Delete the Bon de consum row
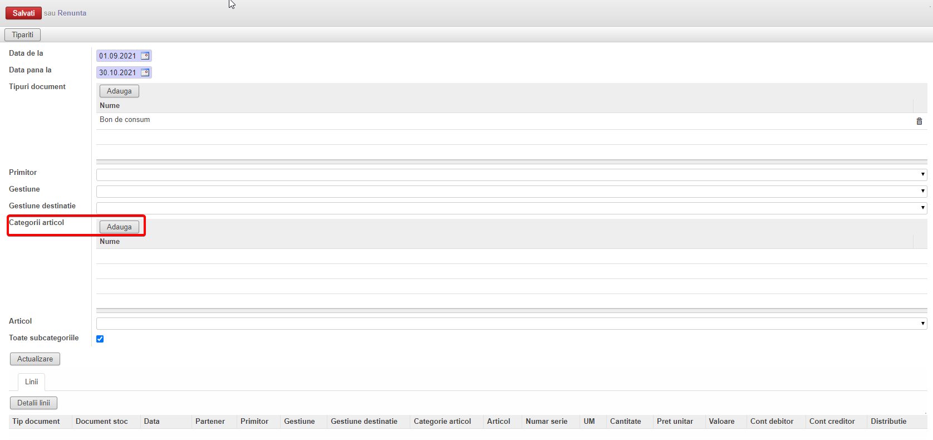This screenshot has width=933, height=440. click(919, 121)
